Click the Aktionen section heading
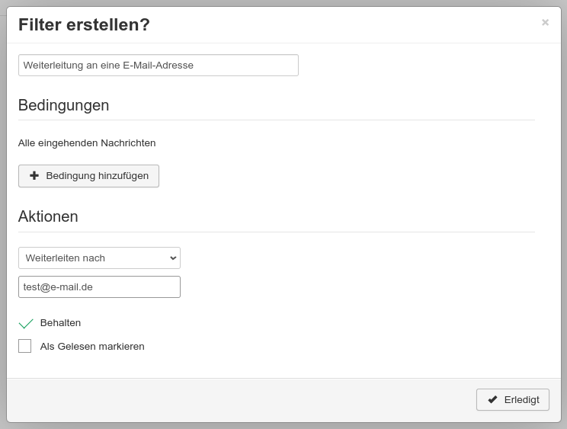 click(x=48, y=216)
